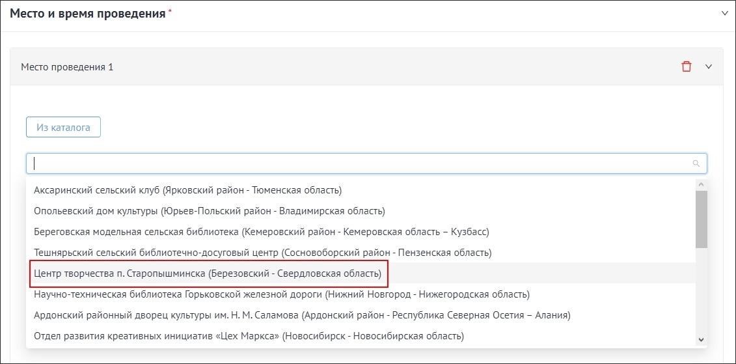Collapse the Место проведения 1 panel
The height and width of the screenshot is (364, 736).
coord(709,66)
